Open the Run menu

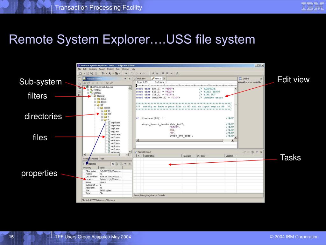click(x=117, y=69)
